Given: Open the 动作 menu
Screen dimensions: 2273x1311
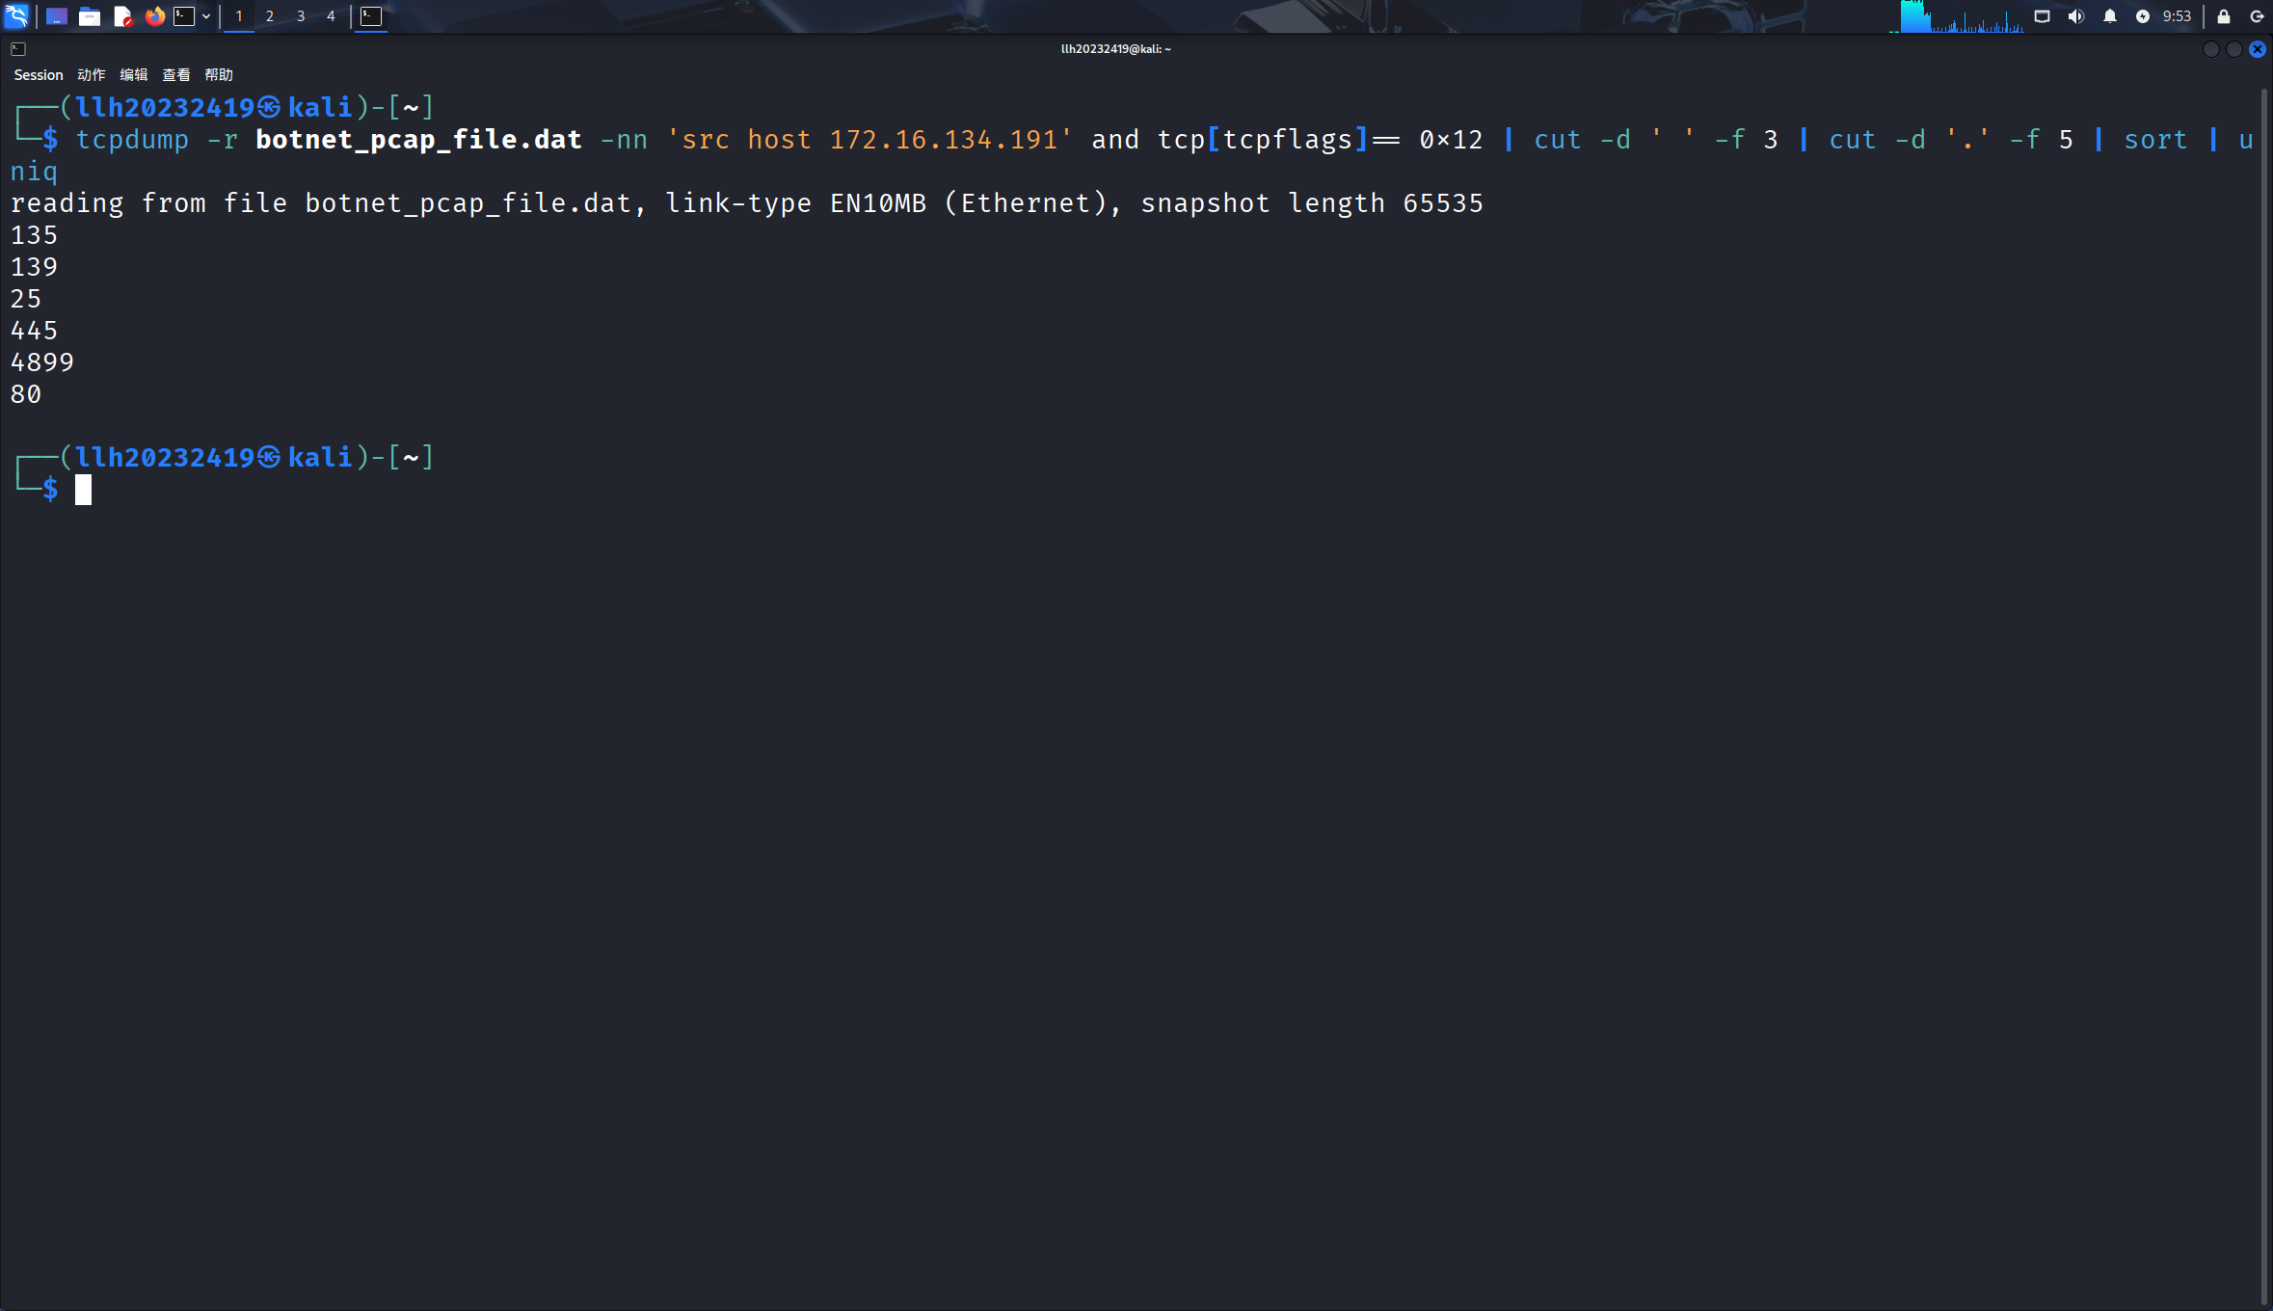Looking at the screenshot, I should [x=92, y=74].
